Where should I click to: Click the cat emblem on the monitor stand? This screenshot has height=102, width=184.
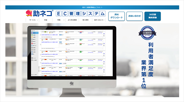tap(71, 83)
